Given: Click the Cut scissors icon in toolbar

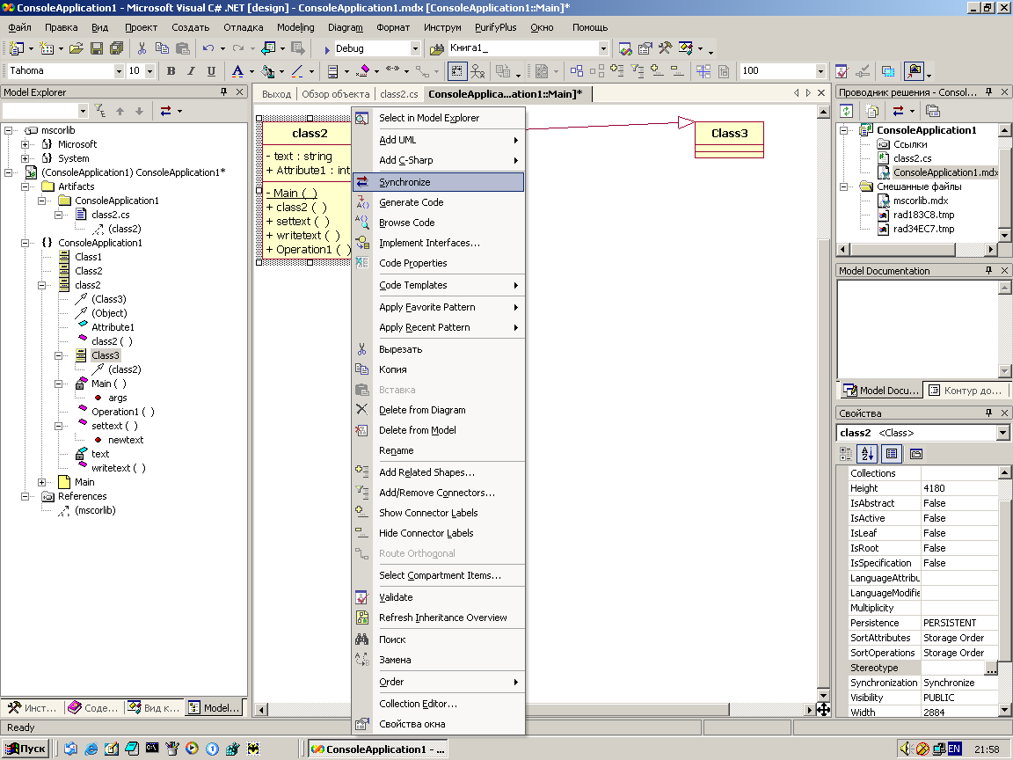Looking at the screenshot, I should [142, 48].
